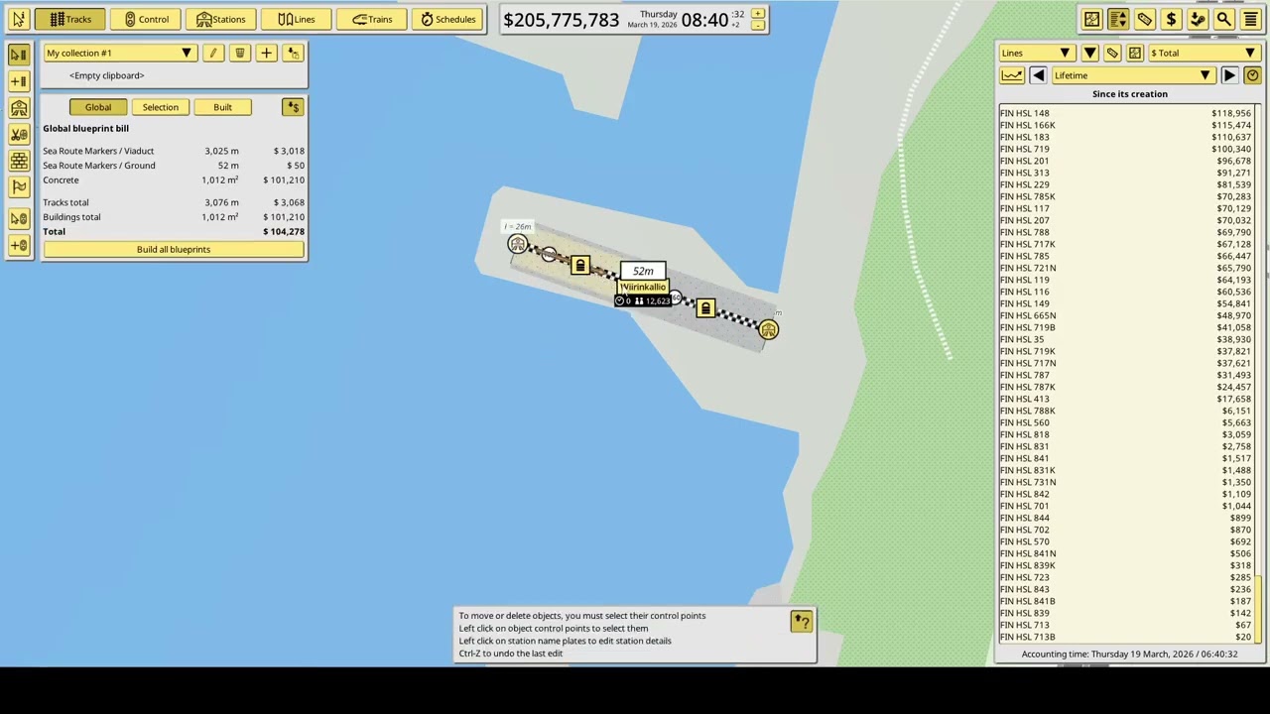
Task: Show the line chart graph view
Action: 1011,75
